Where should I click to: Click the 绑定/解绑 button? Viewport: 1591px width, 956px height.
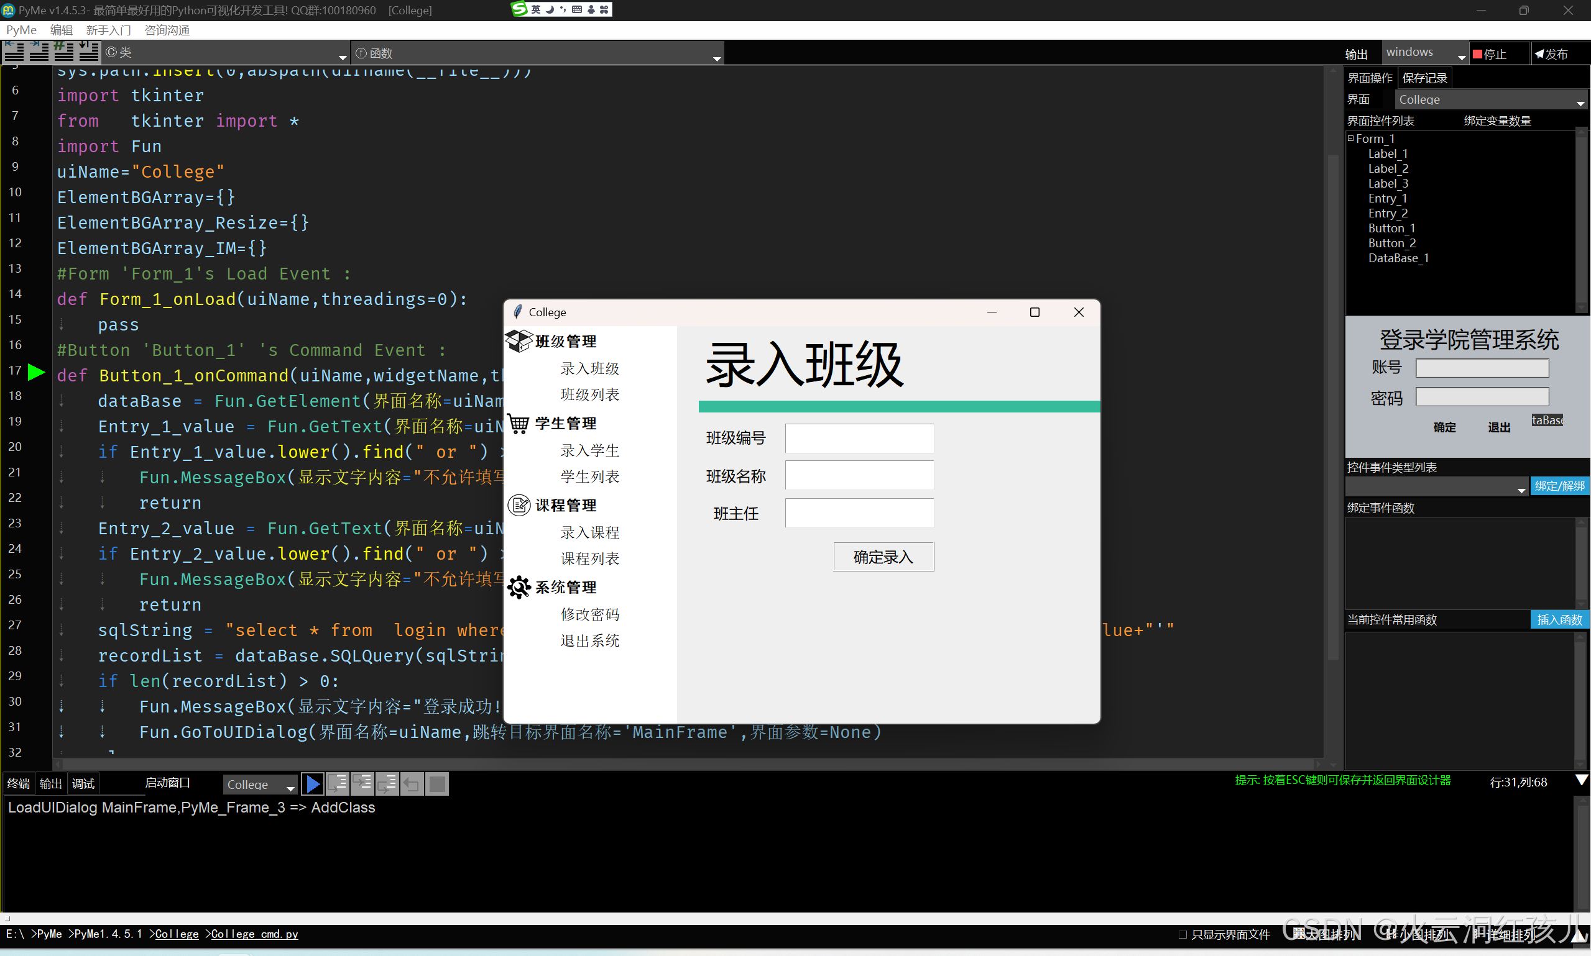point(1559,486)
